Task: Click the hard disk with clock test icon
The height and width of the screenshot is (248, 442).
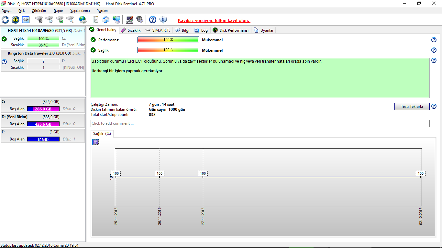Action: [49, 20]
